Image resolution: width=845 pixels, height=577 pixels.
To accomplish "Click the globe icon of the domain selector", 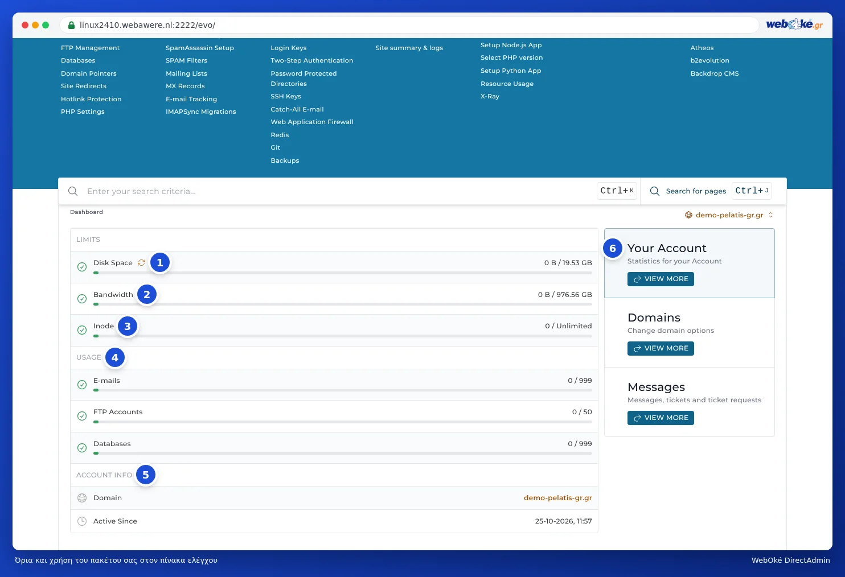I will point(688,215).
